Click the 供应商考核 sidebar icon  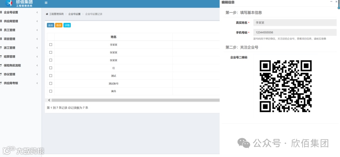[x=1, y=83]
